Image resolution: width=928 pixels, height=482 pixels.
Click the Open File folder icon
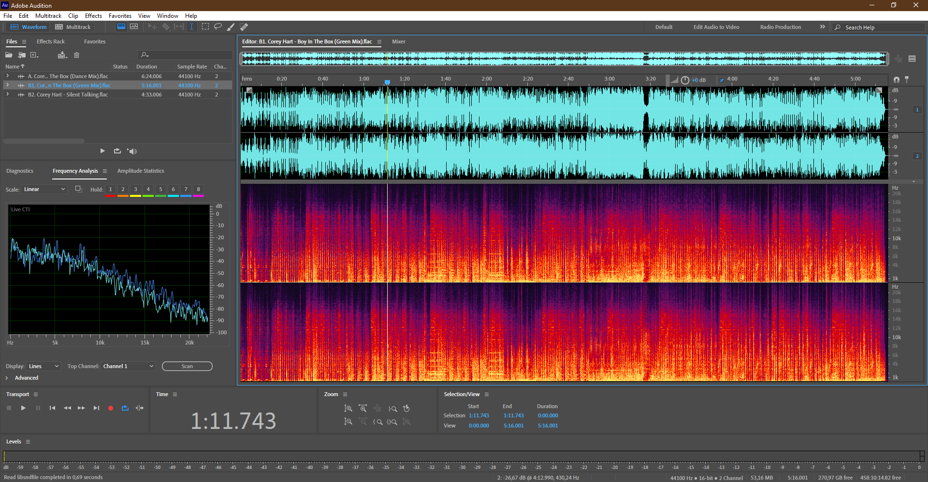[9, 55]
